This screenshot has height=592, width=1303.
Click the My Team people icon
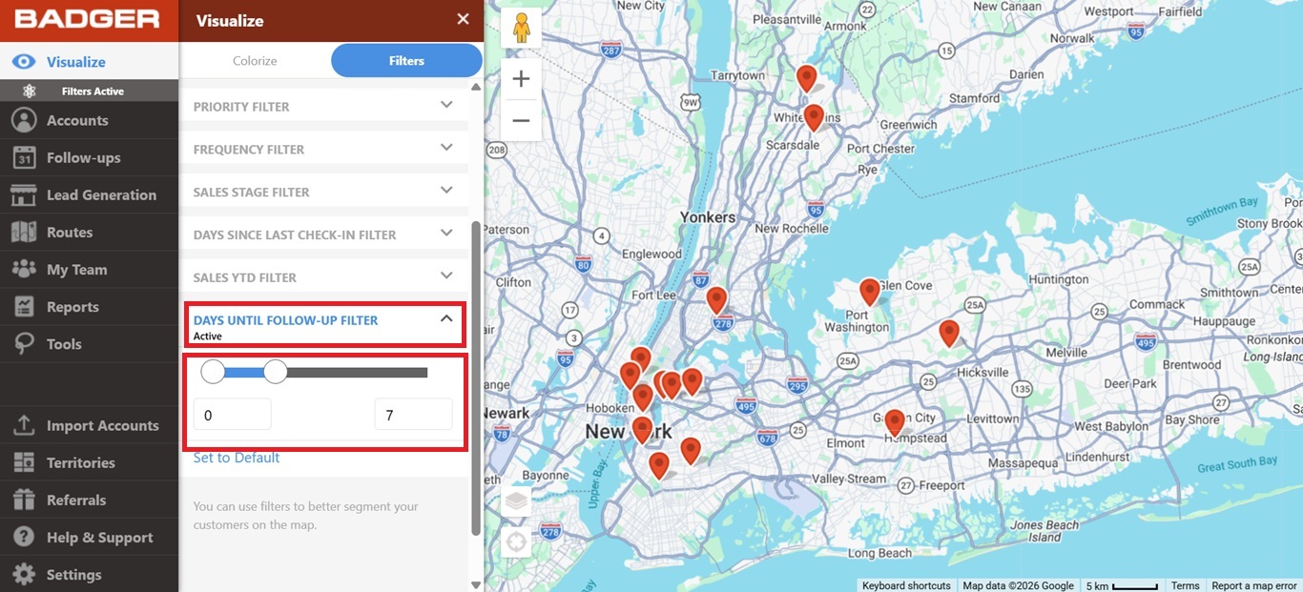click(24, 269)
